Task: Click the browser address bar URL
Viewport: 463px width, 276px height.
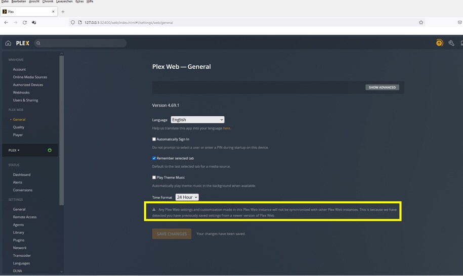Action: coord(129,22)
